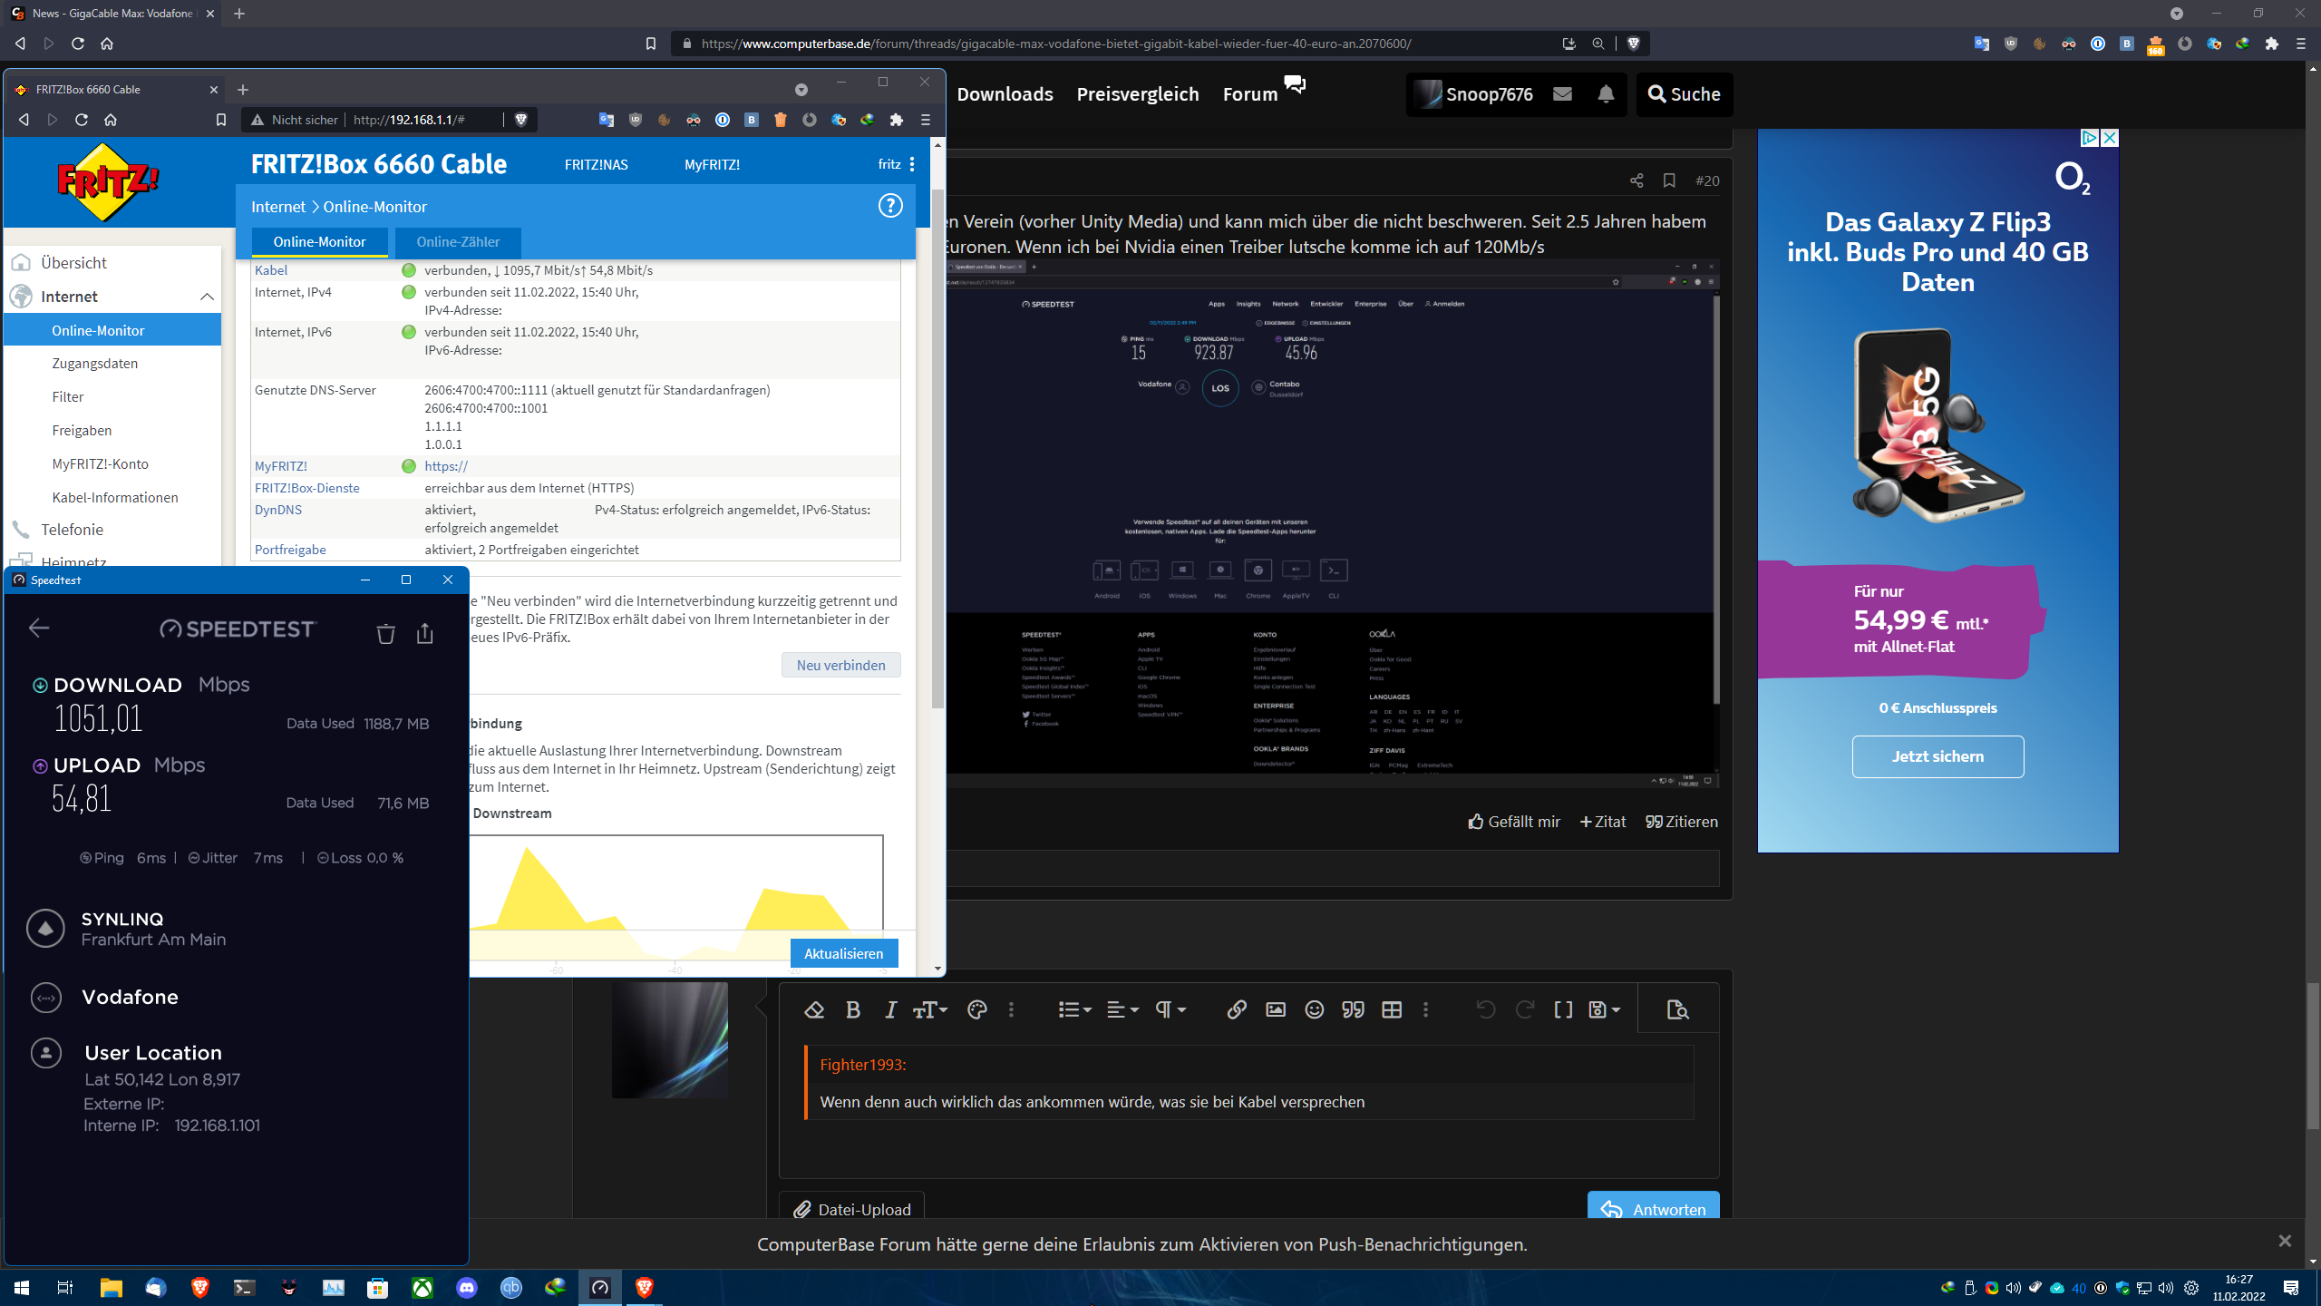Open text alignment dropdown in editor

coord(1122,1009)
